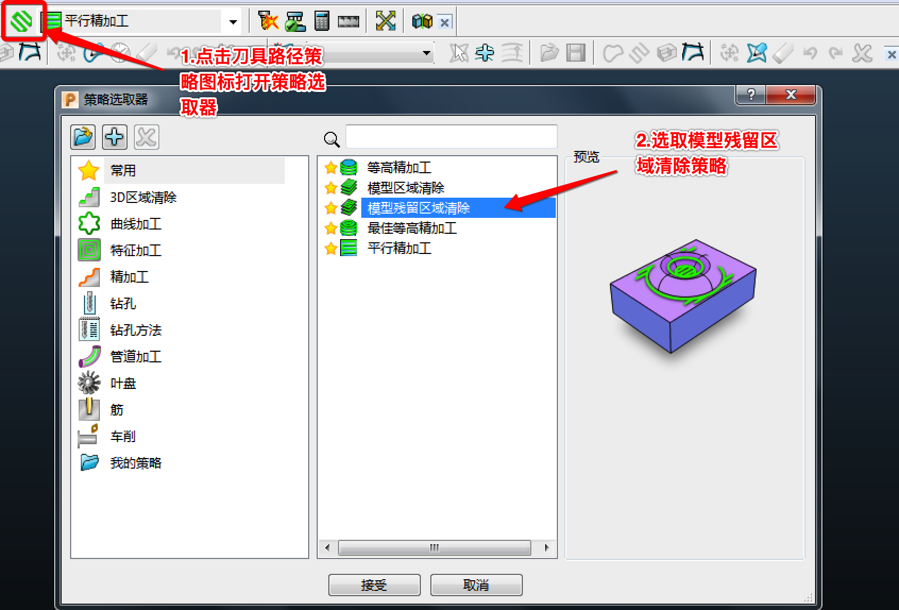Open the toolpath verification icon with green check
The height and width of the screenshot is (610, 899).
click(x=295, y=21)
